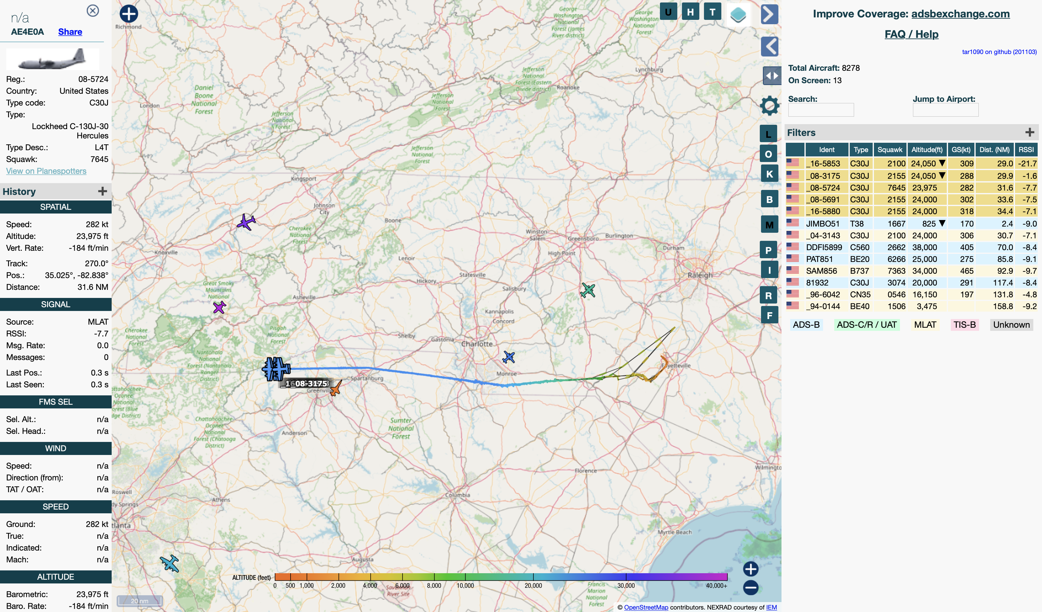
Task: Select DDFI5899 row in aircraft table
Action: coord(911,247)
